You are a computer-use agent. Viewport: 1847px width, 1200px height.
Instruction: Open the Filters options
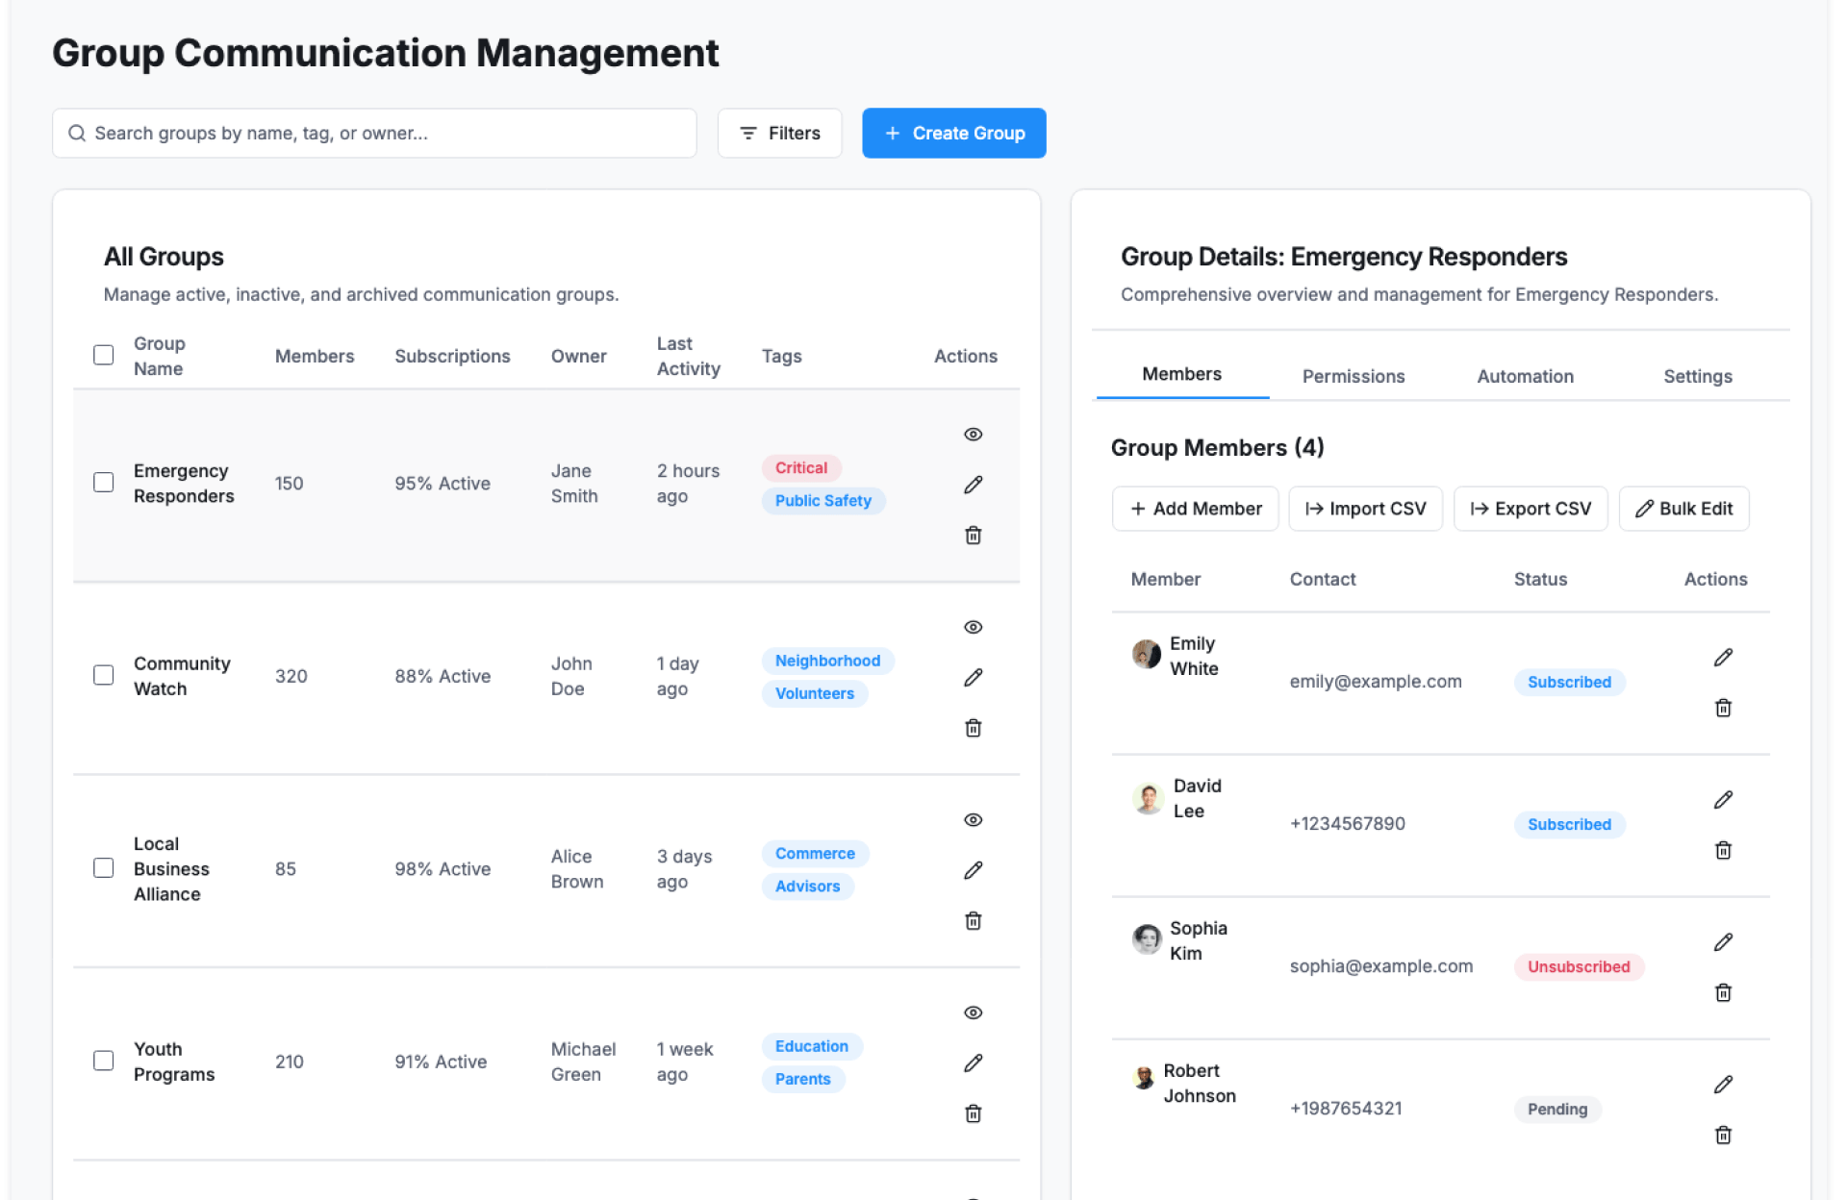[x=779, y=134]
